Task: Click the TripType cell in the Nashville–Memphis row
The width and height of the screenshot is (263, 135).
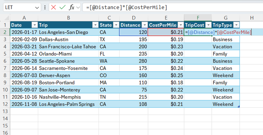Action: click(x=225, y=97)
